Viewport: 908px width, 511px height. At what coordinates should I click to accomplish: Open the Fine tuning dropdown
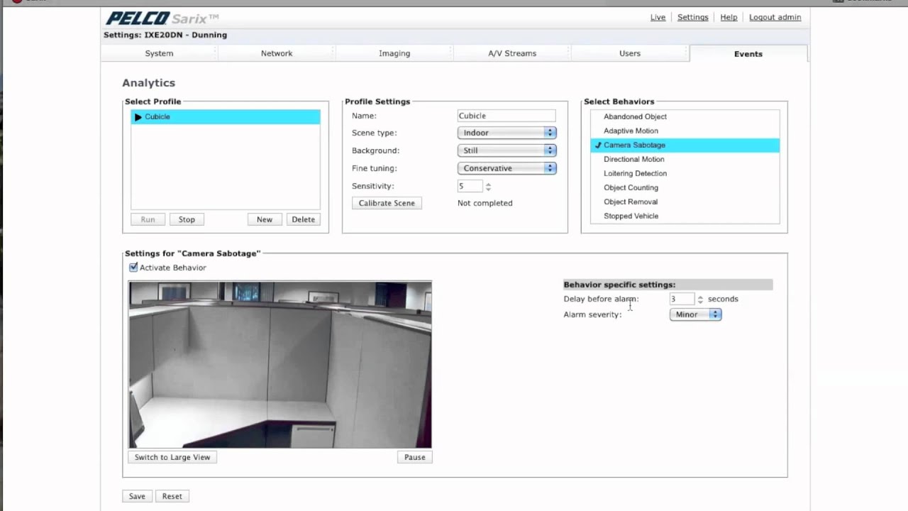(506, 168)
